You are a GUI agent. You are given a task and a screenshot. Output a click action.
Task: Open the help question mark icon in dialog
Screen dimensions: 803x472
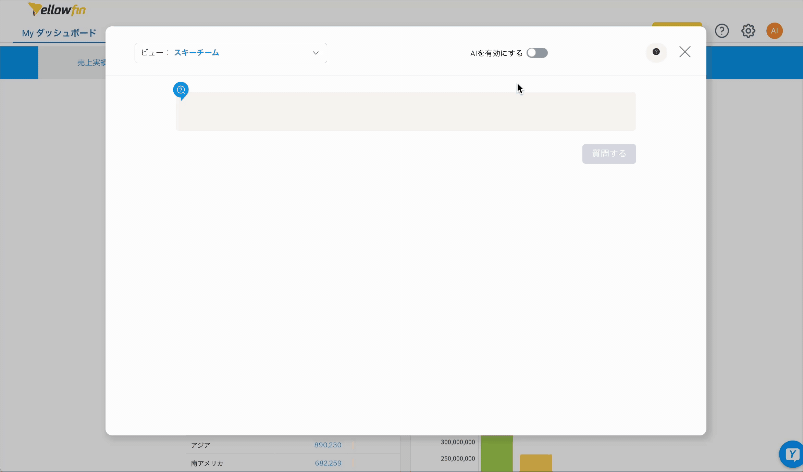click(x=656, y=52)
